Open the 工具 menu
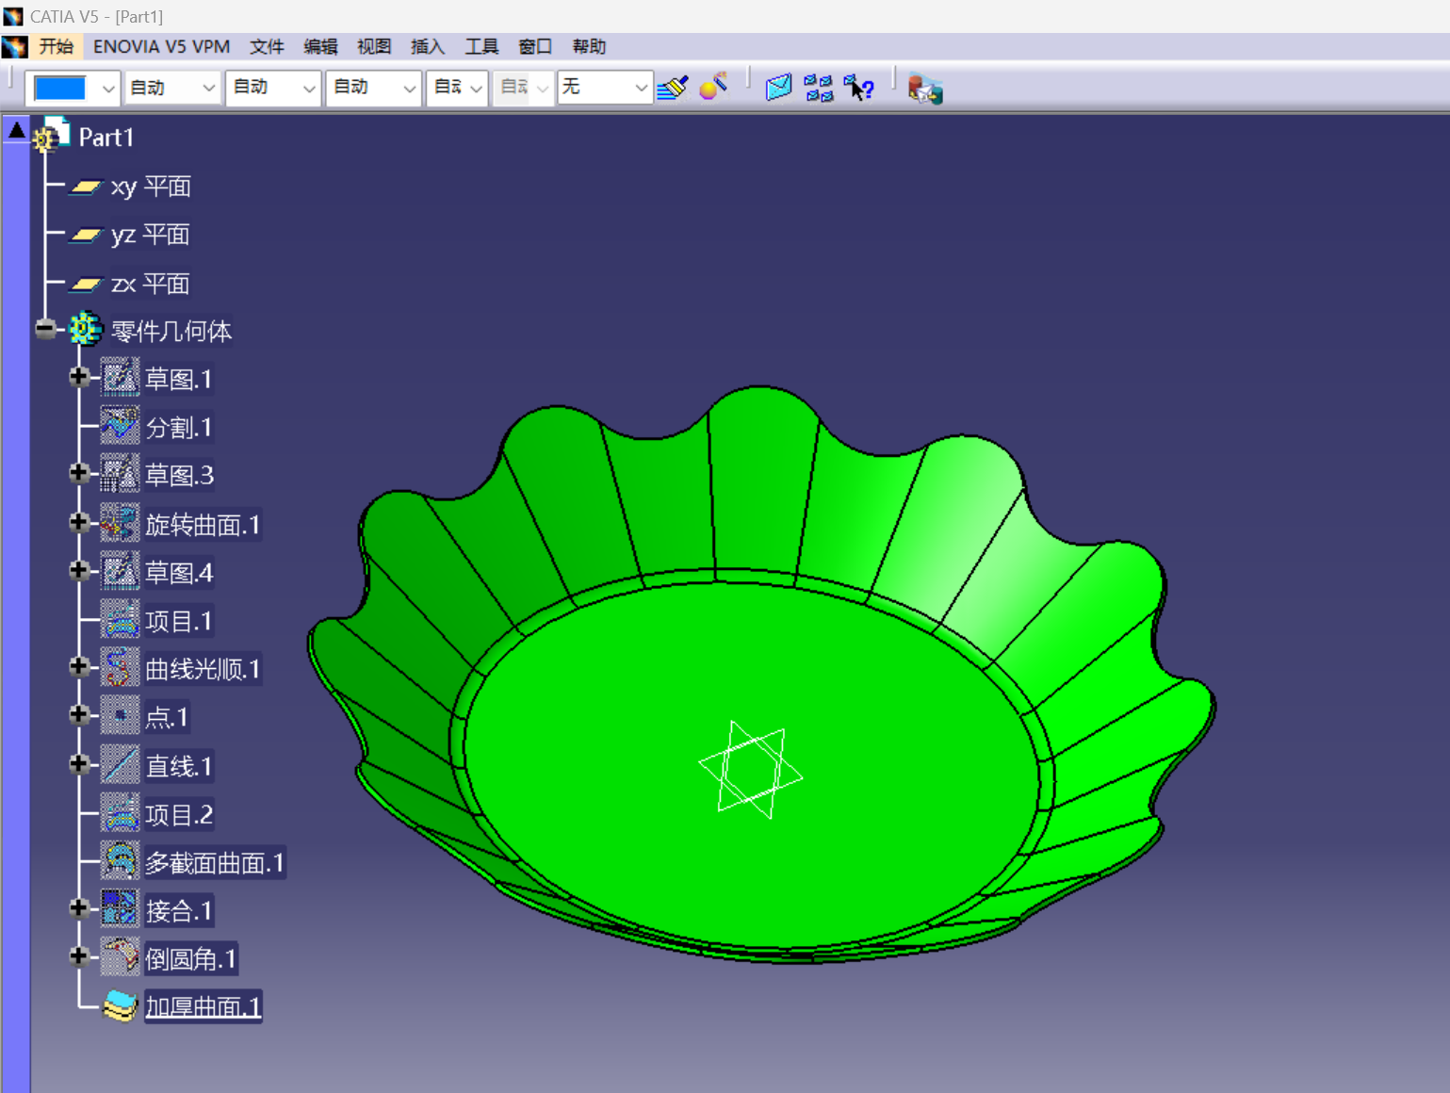The height and width of the screenshot is (1093, 1450). click(481, 46)
